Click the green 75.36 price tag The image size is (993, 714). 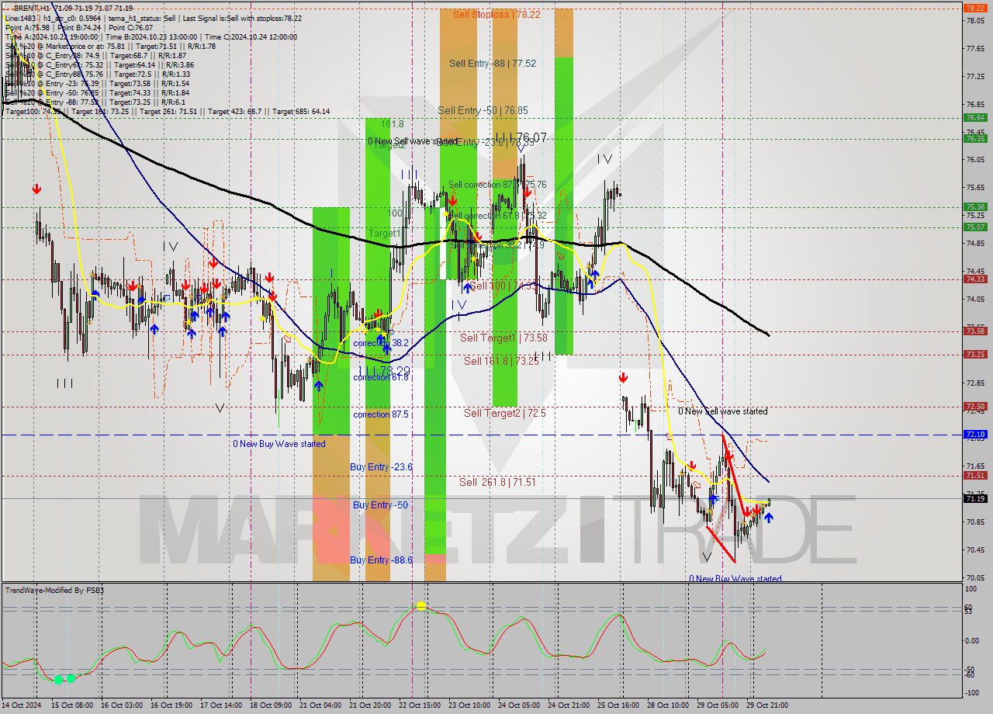[974, 207]
